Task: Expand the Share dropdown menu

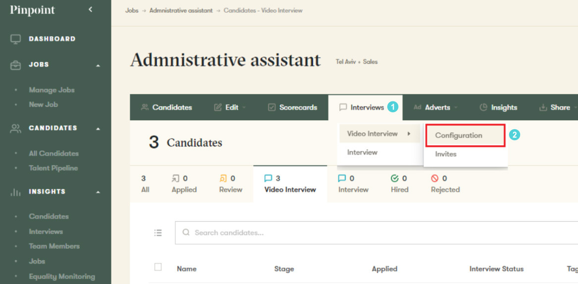Action: 557,107
